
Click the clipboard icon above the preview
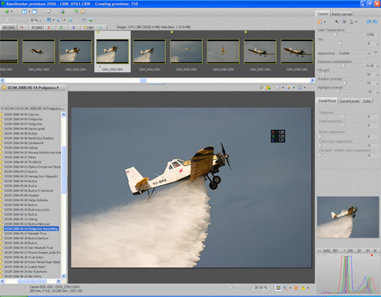click(262, 88)
